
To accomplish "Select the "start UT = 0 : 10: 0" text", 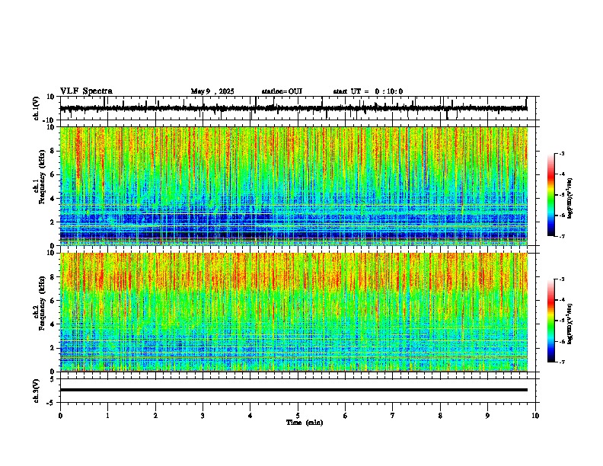I will tap(368, 91).
